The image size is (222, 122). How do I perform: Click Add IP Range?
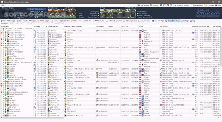pyautogui.click(x=43, y=21)
